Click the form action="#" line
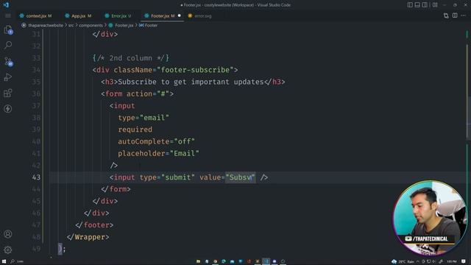Viewport: 471px width, 265px height. 138,93
